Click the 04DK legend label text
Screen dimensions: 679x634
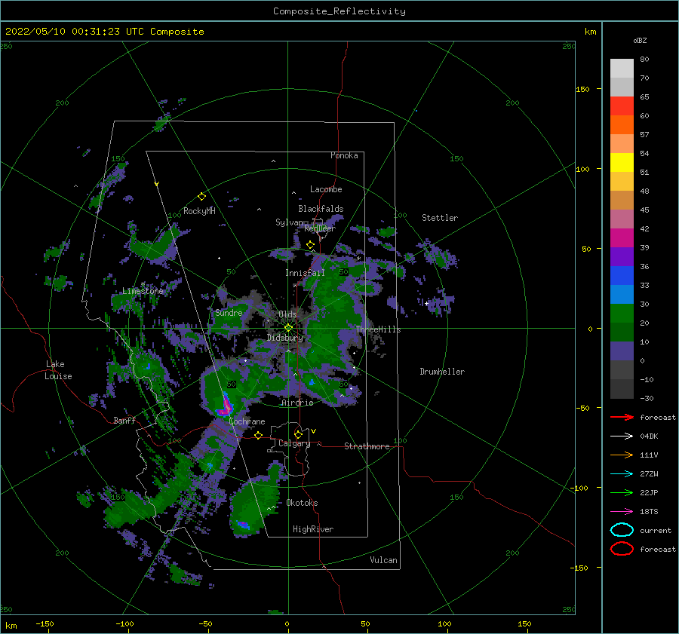pyautogui.click(x=649, y=436)
